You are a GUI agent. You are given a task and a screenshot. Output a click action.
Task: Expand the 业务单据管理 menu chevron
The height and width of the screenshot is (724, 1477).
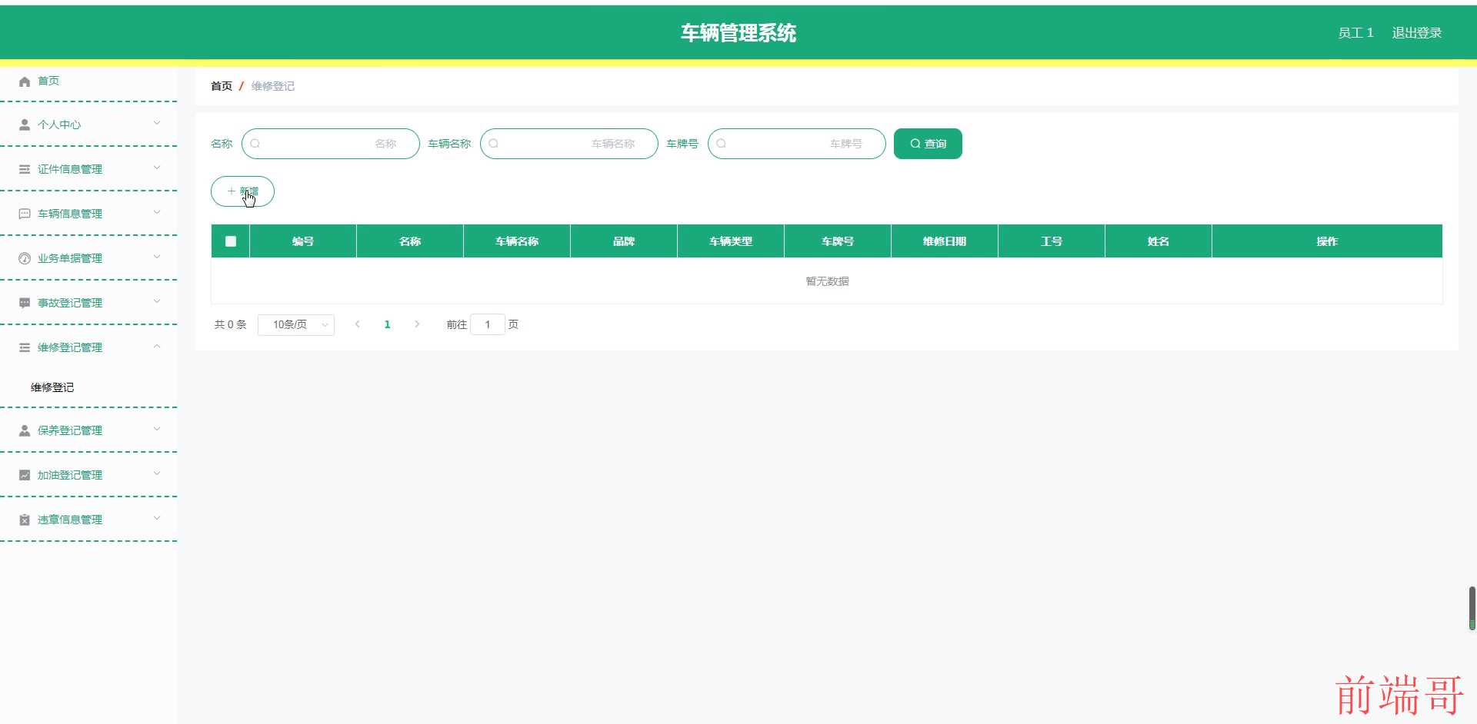pyautogui.click(x=157, y=257)
